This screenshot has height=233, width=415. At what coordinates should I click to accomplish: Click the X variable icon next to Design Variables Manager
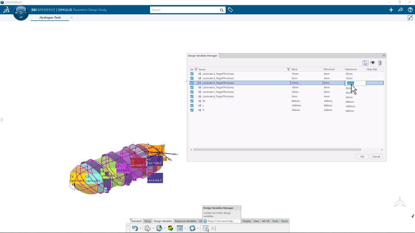click(x=213, y=229)
